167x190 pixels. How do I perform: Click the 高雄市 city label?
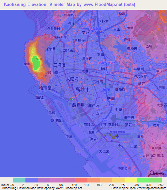pos(82,90)
